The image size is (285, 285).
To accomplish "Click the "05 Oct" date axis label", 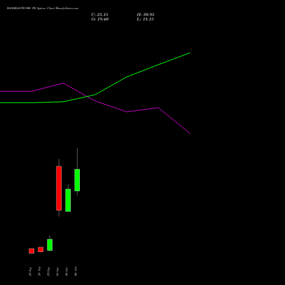I will tap(67, 272).
